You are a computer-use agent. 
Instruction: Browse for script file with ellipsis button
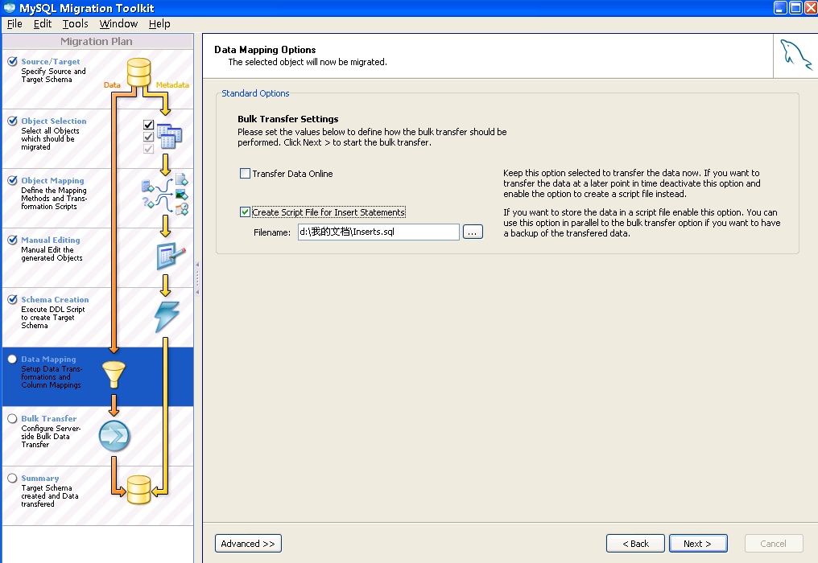(473, 232)
